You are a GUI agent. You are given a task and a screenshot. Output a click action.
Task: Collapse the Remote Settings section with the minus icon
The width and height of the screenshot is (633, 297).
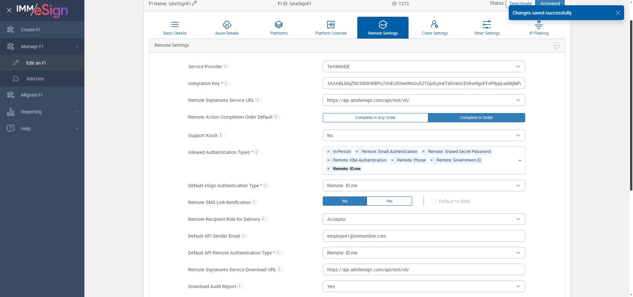pyautogui.click(x=557, y=45)
